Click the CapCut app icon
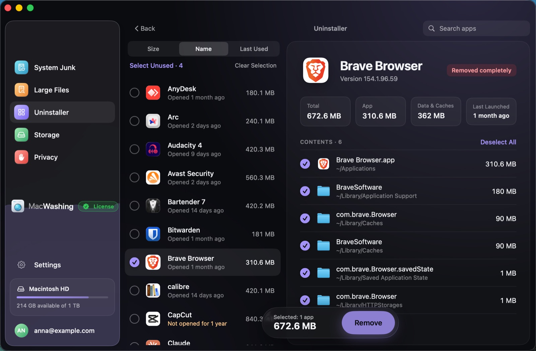Image resolution: width=536 pixels, height=351 pixels. click(153, 319)
